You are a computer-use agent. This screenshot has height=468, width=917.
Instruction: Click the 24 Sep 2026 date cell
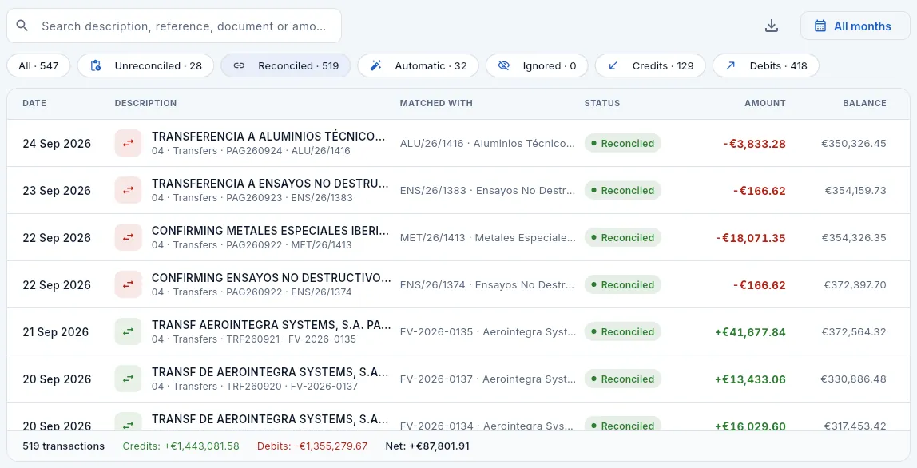[x=57, y=144]
